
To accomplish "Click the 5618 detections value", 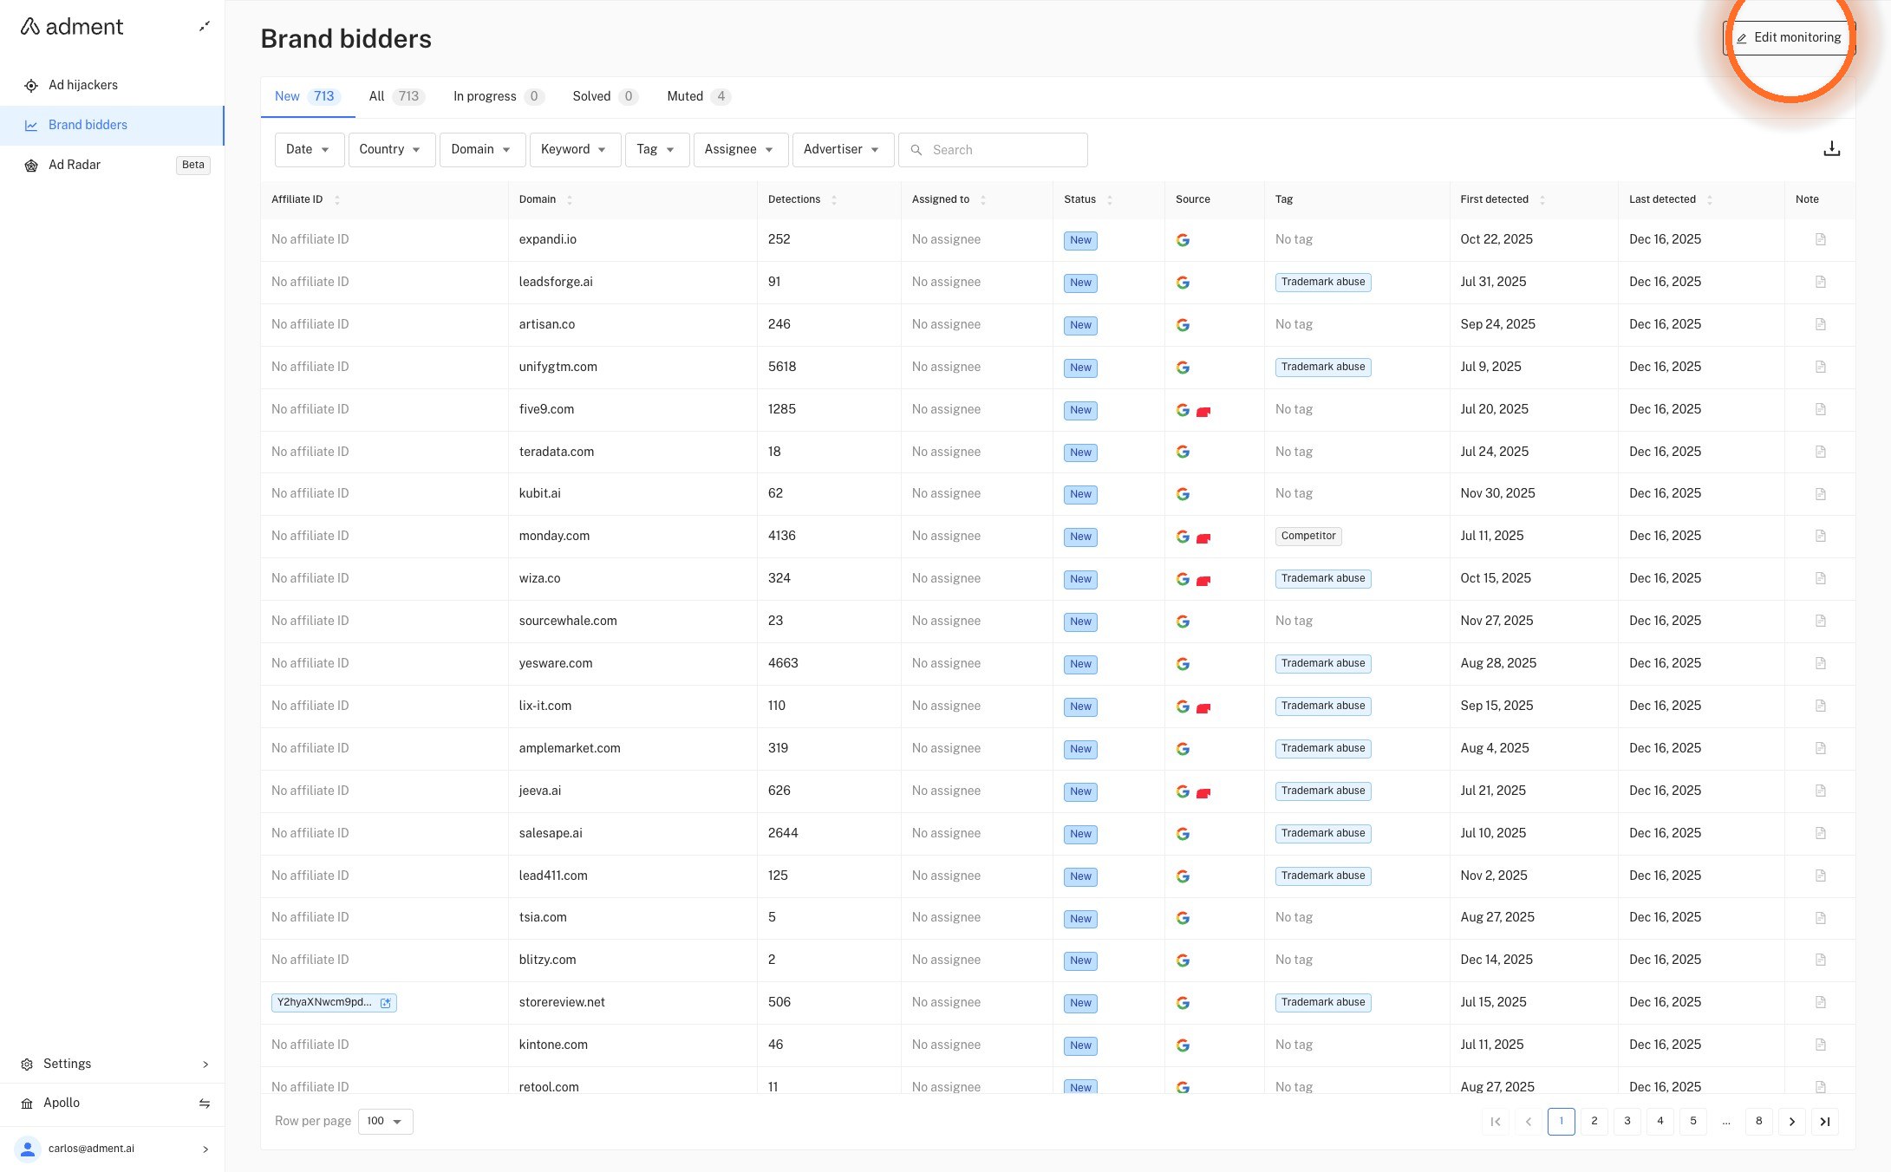I will 782,367.
